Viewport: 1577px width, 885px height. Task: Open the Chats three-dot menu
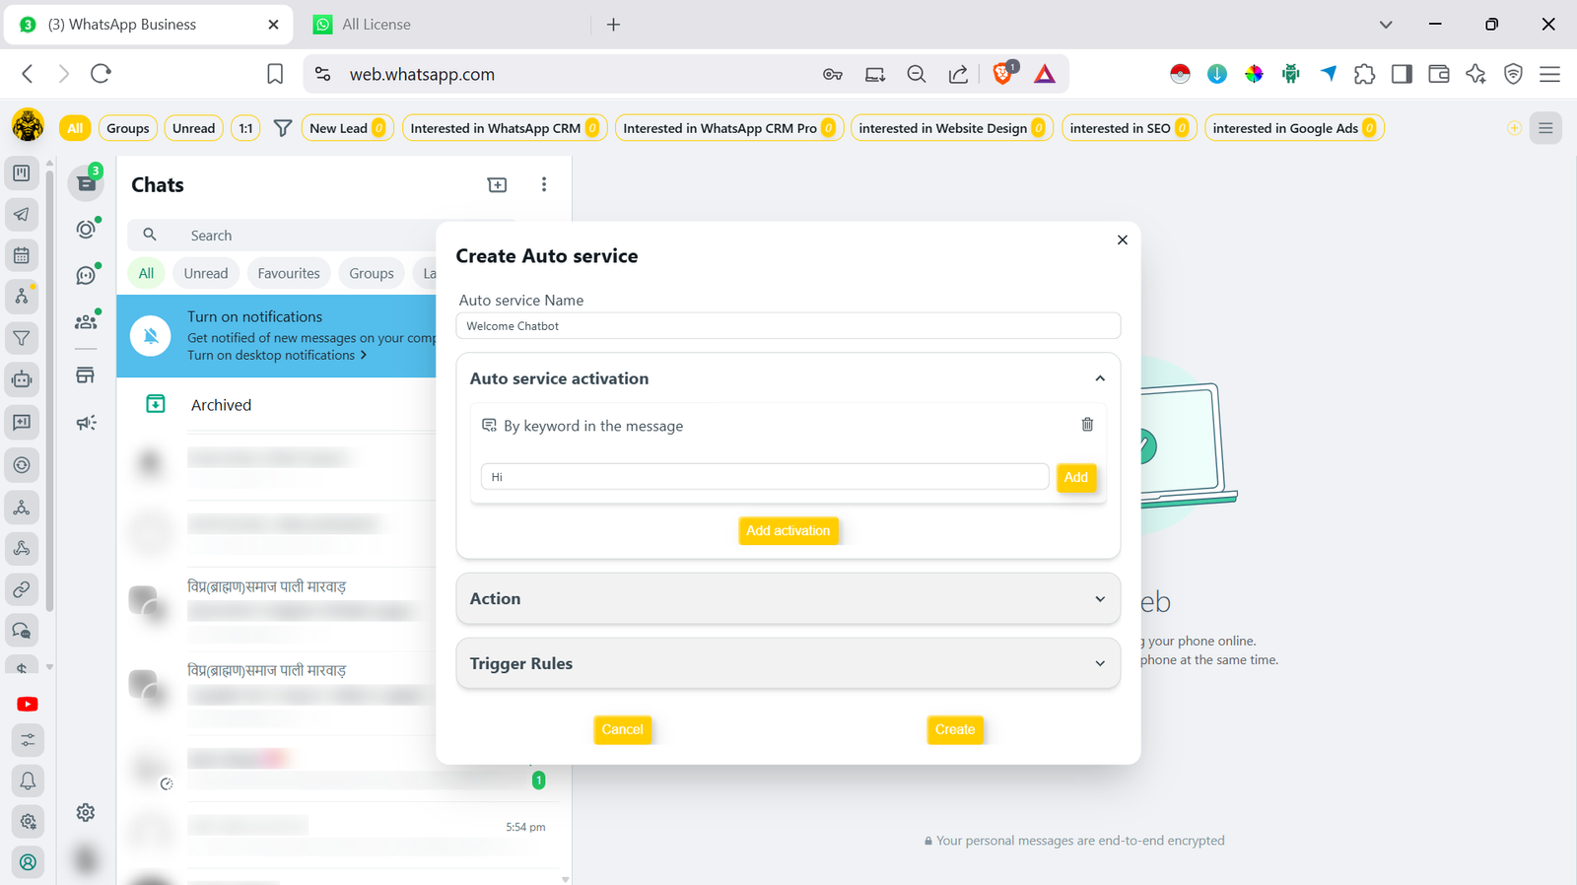point(543,185)
